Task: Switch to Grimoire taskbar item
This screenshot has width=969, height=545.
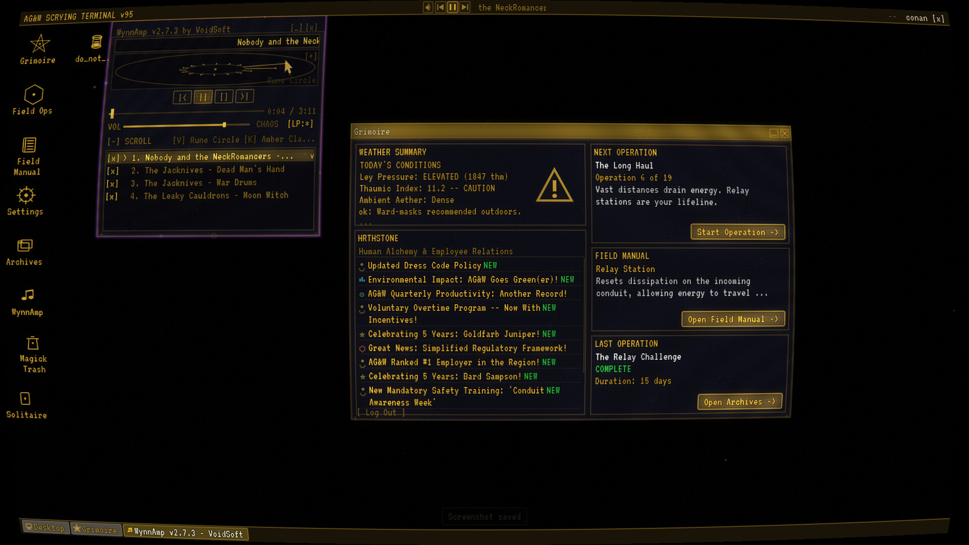Action: 95,529
